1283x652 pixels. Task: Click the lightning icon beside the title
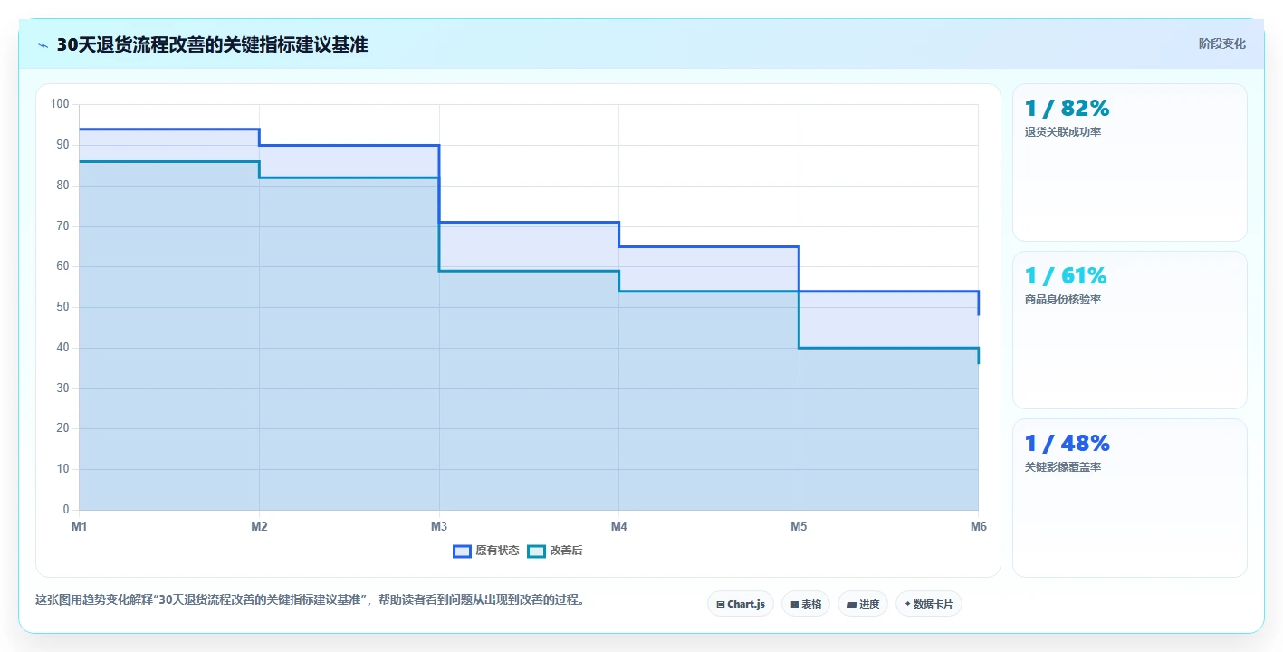pos(43,45)
